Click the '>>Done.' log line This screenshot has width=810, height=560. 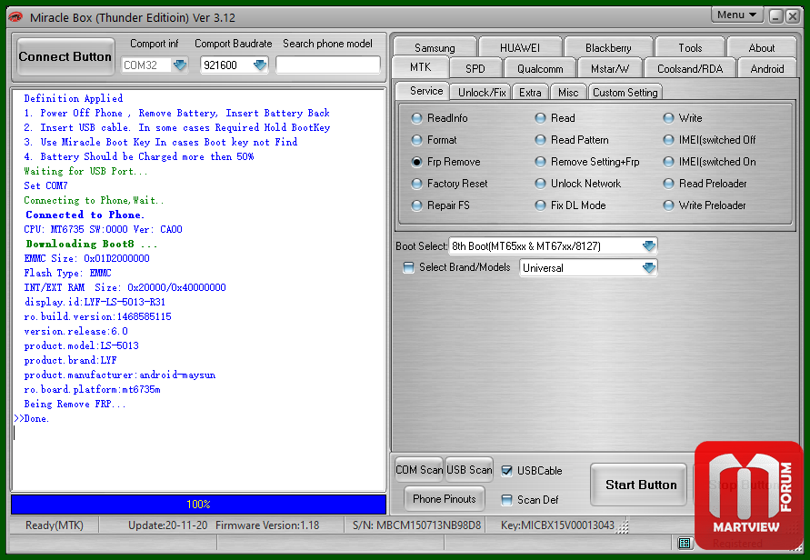coord(32,418)
